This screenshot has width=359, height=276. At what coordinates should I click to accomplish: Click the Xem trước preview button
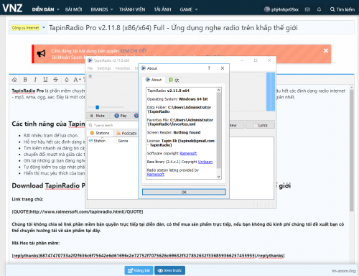(x=169, y=270)
